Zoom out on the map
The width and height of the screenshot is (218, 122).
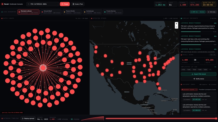point(176,27)
